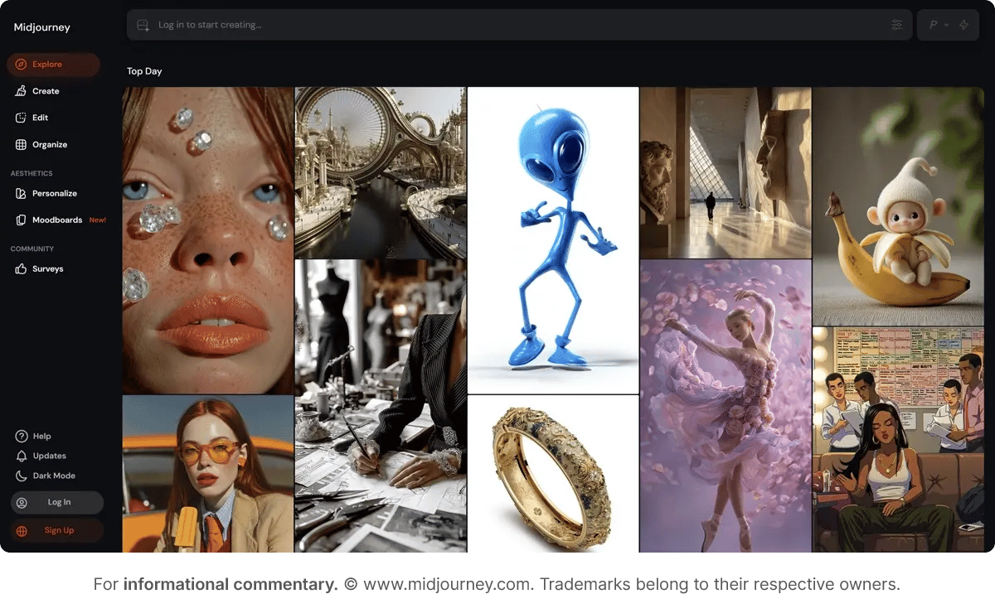This screenshot has height=594, width=995.
Task: Select the Edit tool in sidebar
Action: click(x=38, y=117)
